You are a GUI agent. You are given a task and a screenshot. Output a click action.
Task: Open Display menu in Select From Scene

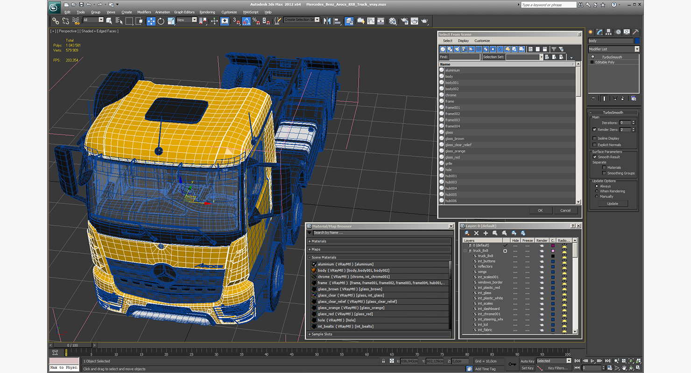pyautogui.click(x=463, y=41)
